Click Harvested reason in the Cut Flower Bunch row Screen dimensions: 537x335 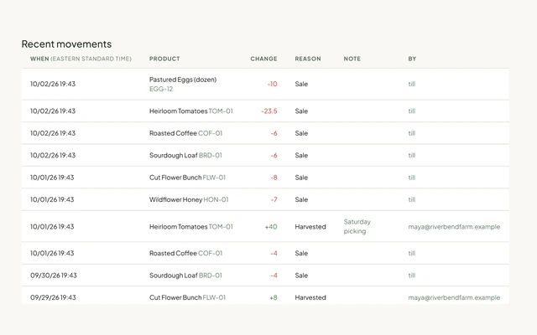(310, 298)
